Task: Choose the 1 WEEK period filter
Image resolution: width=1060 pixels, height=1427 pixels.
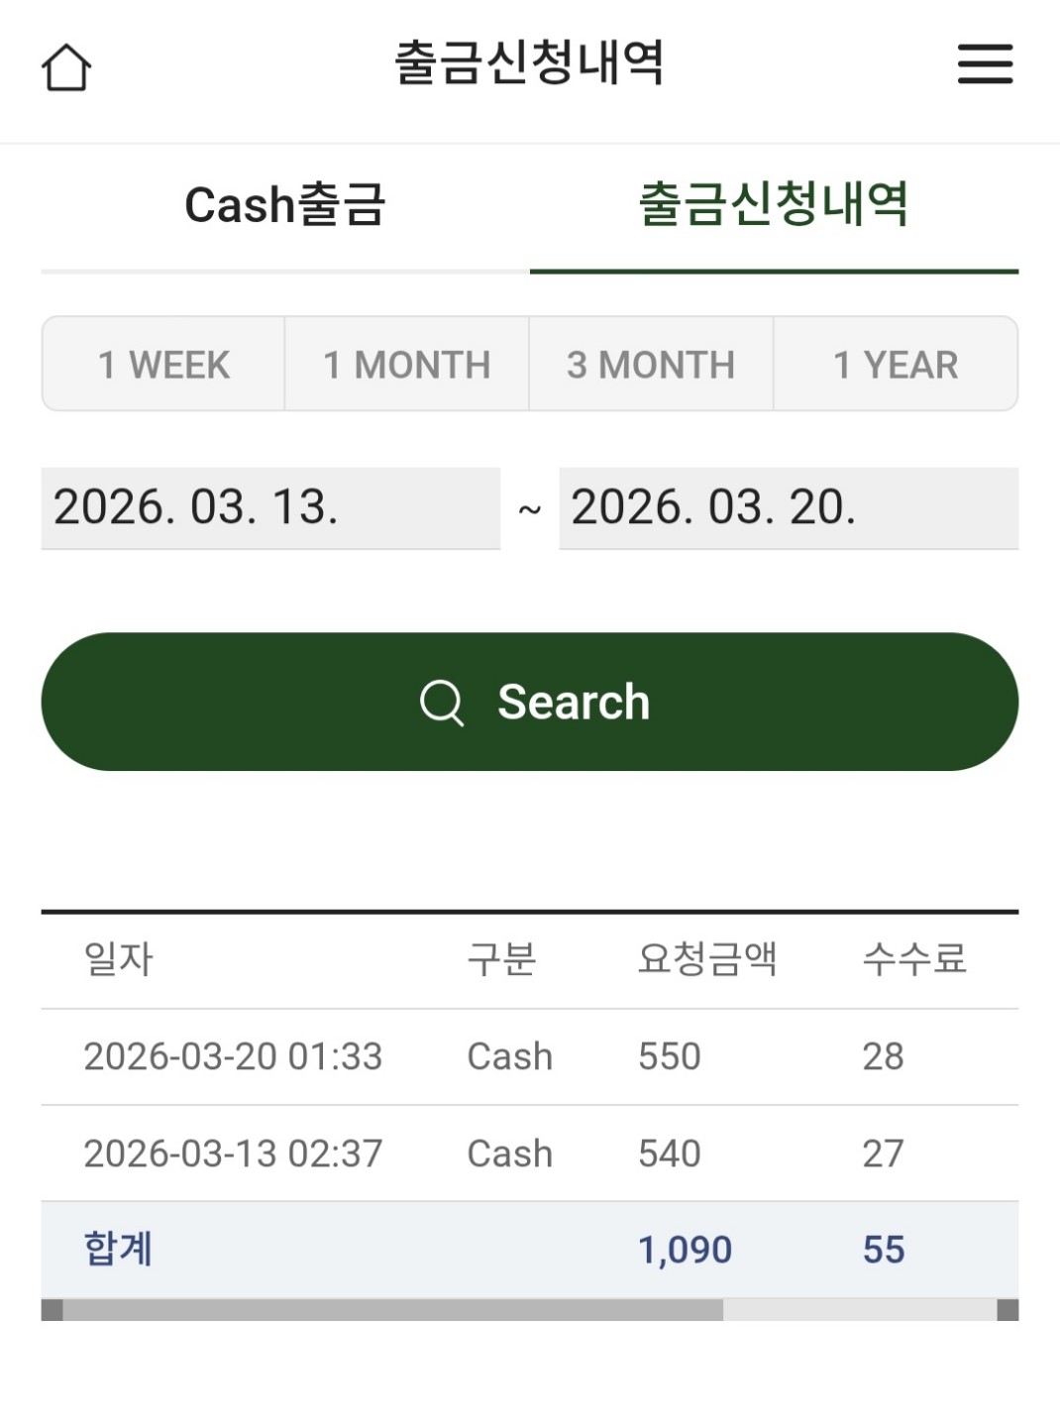Action: point(163,365)
